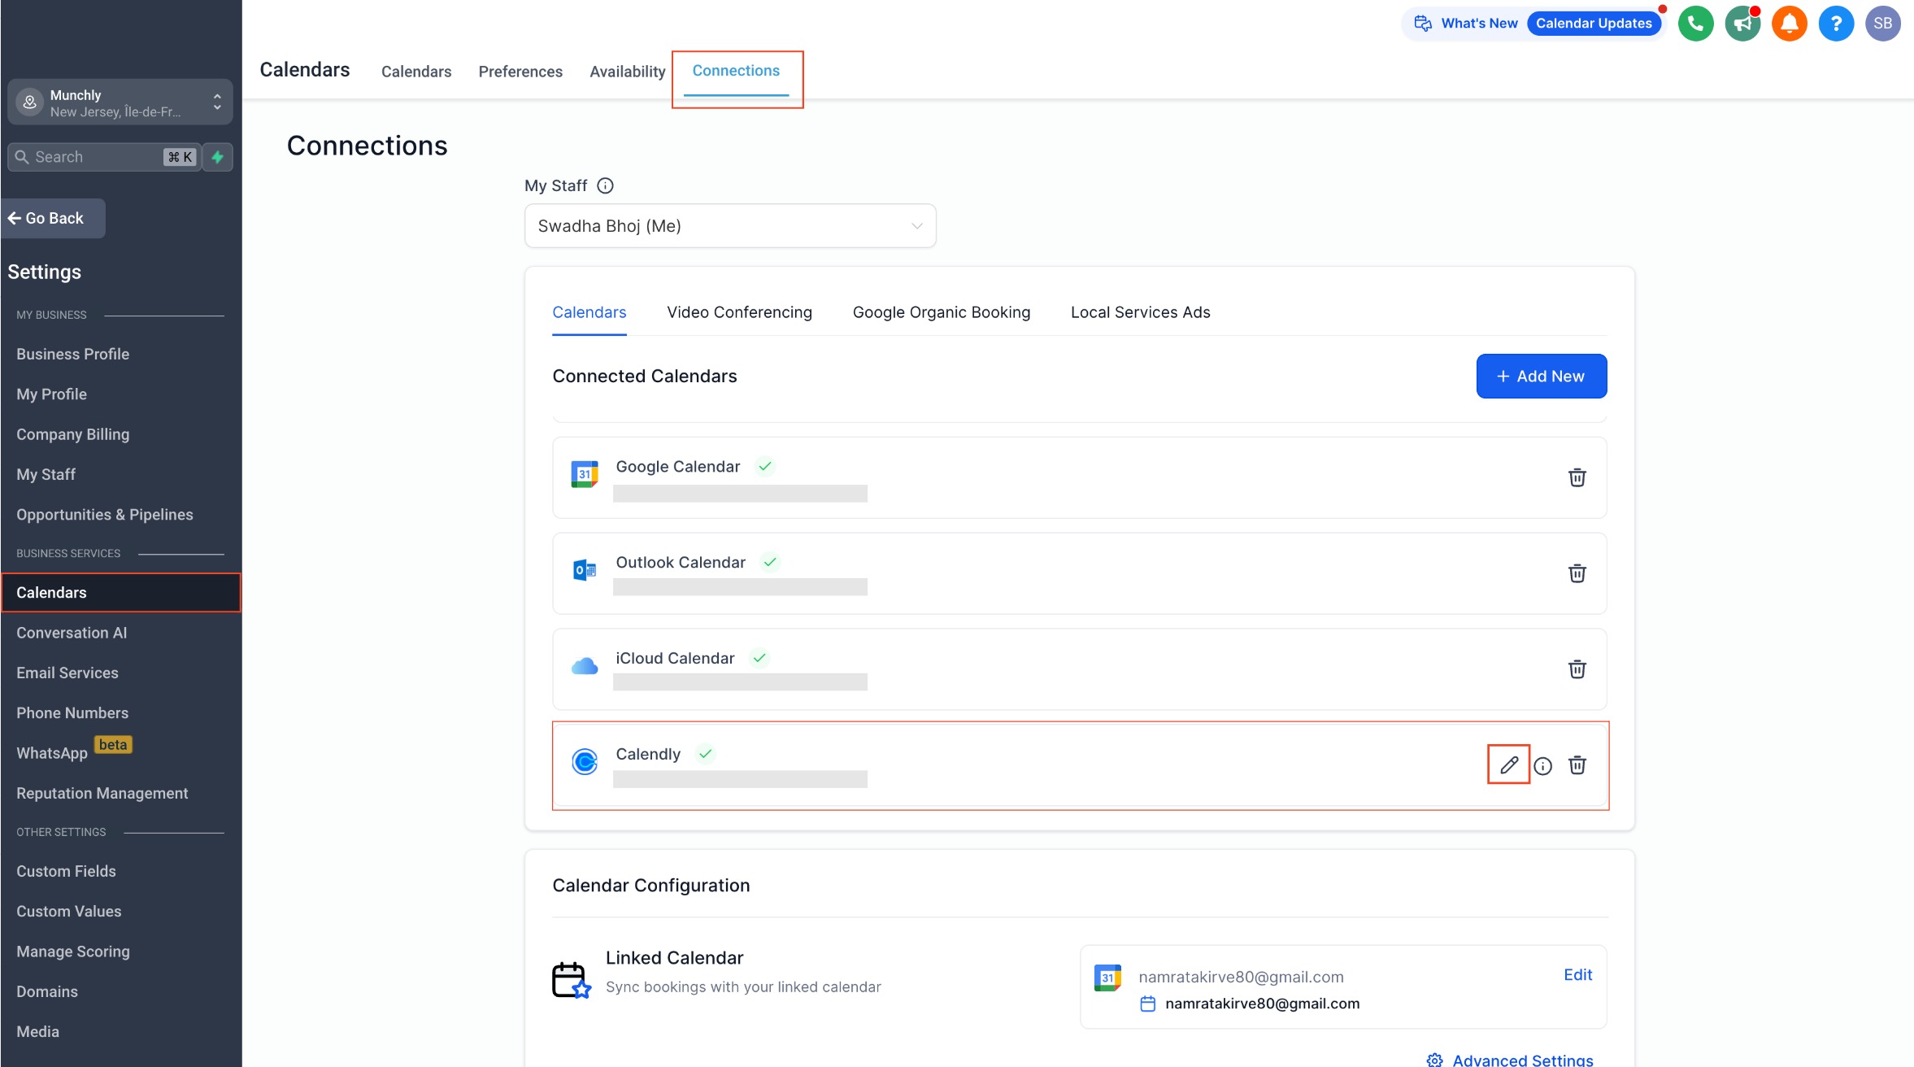
Task: Remove the iCloud Calendar connection
Action: click(x=1577, y=669)
